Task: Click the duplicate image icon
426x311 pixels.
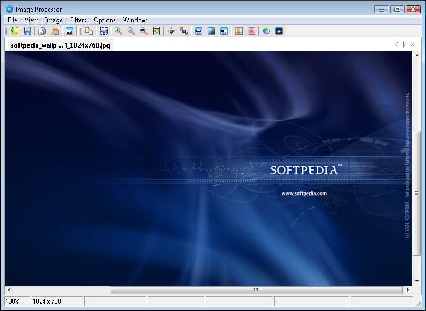Action: click(89, 31)
